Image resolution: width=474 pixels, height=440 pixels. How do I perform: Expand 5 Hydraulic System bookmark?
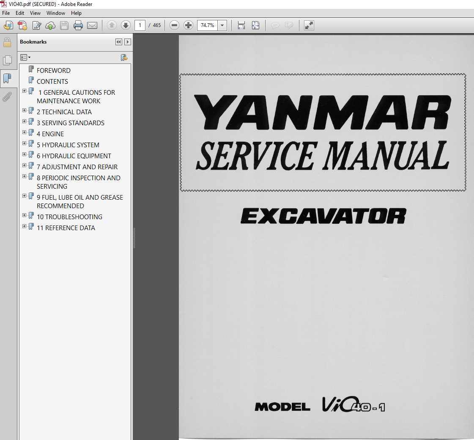tap(25, 143)
